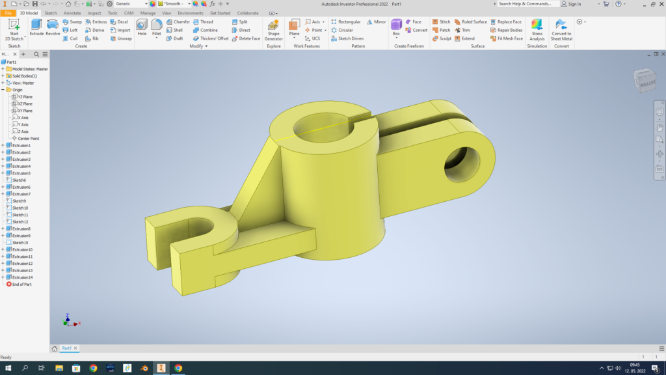
Task: Select the Stitch surface tool
Action: click(x=442, y=21)
